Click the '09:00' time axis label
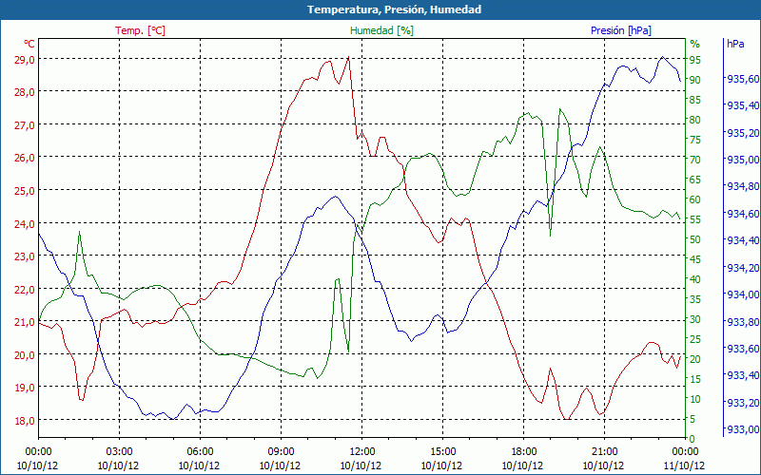761x475 pixels. pyautogui.click(x=281, y=452)
